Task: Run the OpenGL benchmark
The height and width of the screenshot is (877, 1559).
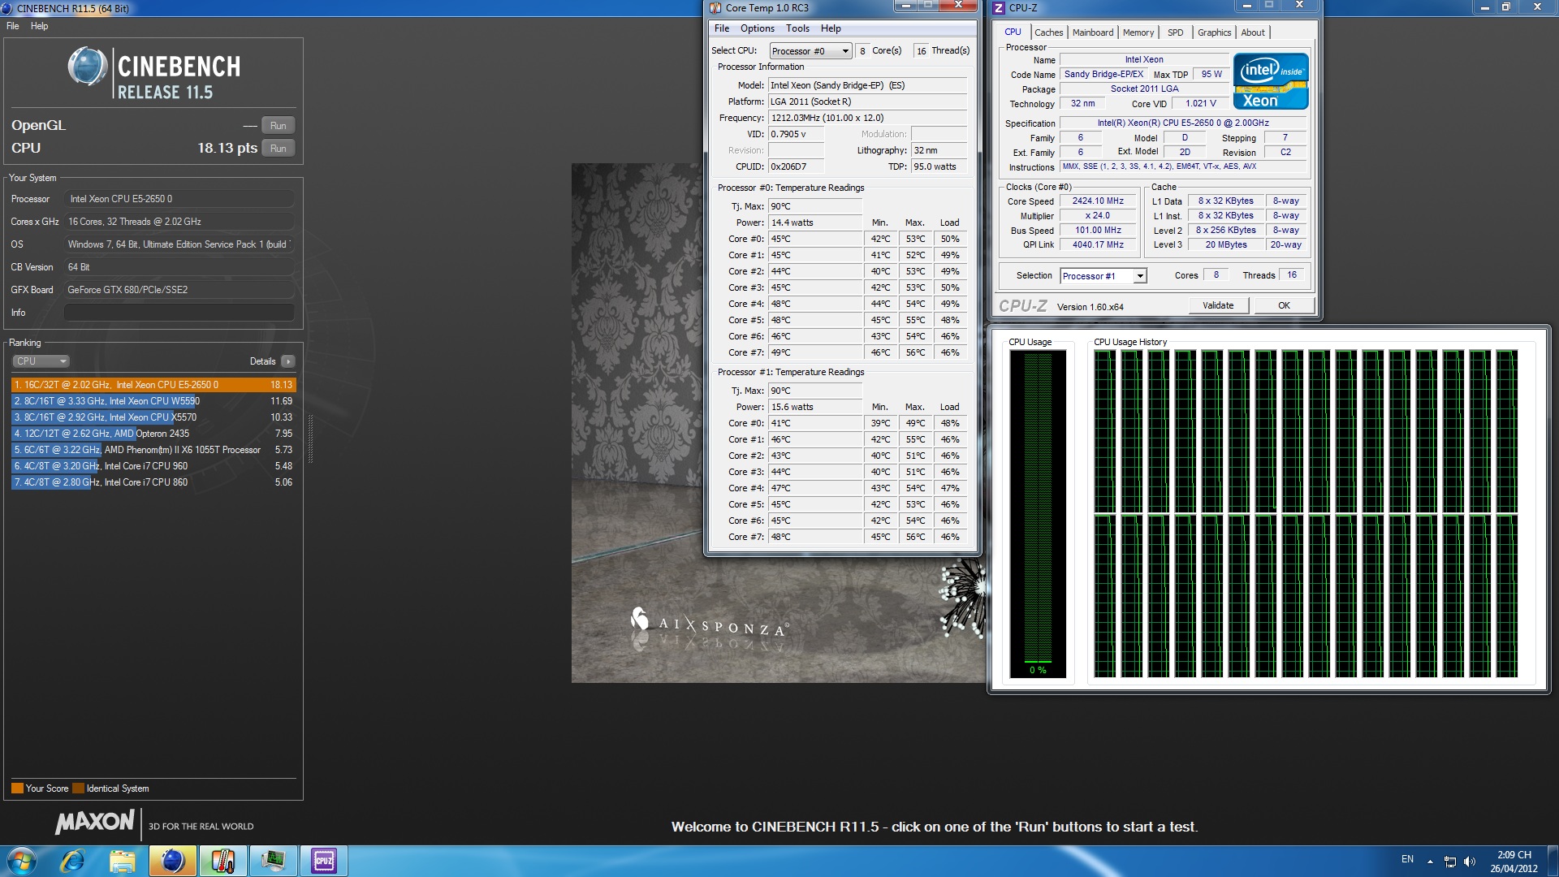Action: tap(278, 126)
